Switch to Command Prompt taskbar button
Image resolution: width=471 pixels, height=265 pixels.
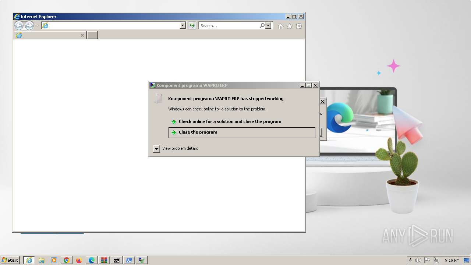(x=116, y=260)
